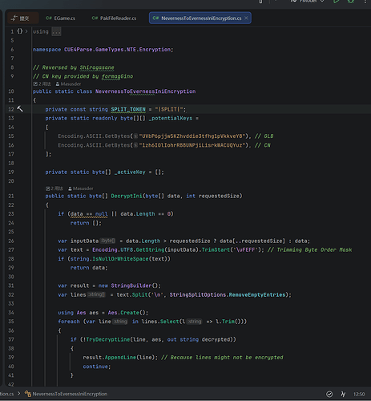This screenshot has height=401, width=371.
Task: Show usages of the class above line 10
Action: 42,84
